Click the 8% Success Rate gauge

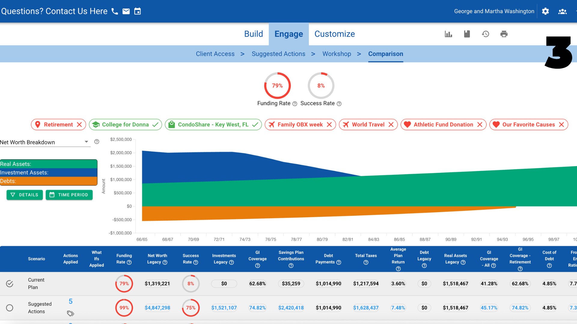coord(321,85)
